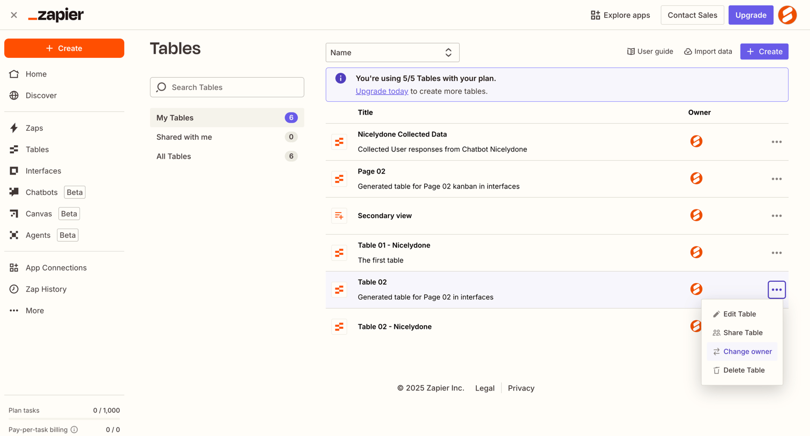Click the Upgrade button
This screenshot has height=436, width=810.
[751, 15]
